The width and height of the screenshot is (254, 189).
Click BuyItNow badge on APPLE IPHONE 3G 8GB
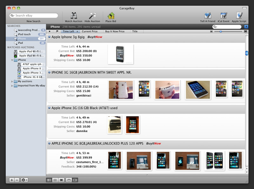tap(154, 144)
